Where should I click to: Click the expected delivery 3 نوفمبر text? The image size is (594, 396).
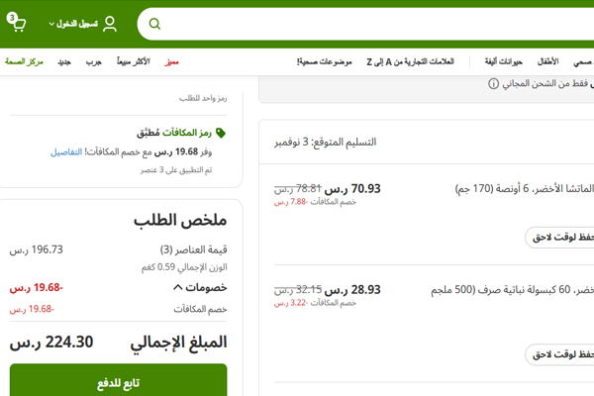[x=326, y=143]
